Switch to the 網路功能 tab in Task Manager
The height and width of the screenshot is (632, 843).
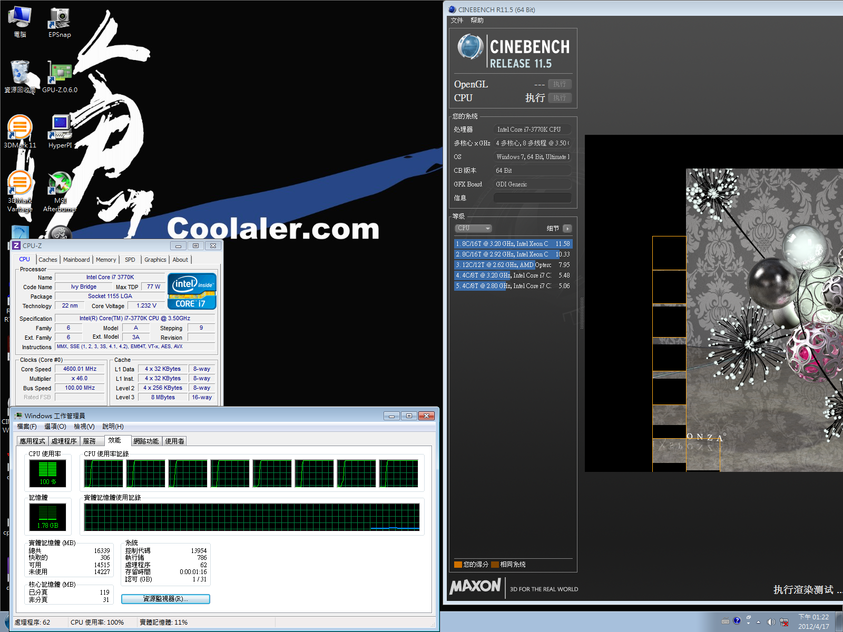146,441
